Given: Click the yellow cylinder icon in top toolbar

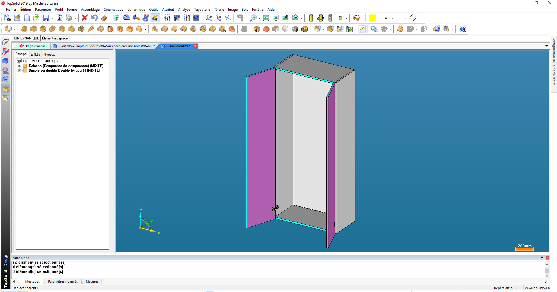Looking at the screenshot, I should pos(311,18).
